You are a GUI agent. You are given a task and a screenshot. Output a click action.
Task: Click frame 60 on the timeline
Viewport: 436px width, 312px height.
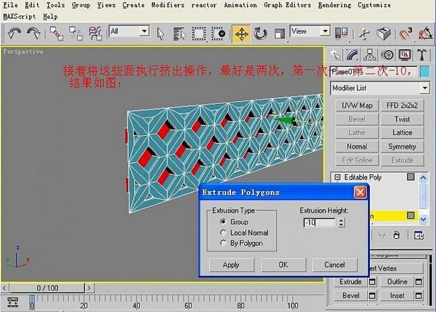tap(188, 306)
